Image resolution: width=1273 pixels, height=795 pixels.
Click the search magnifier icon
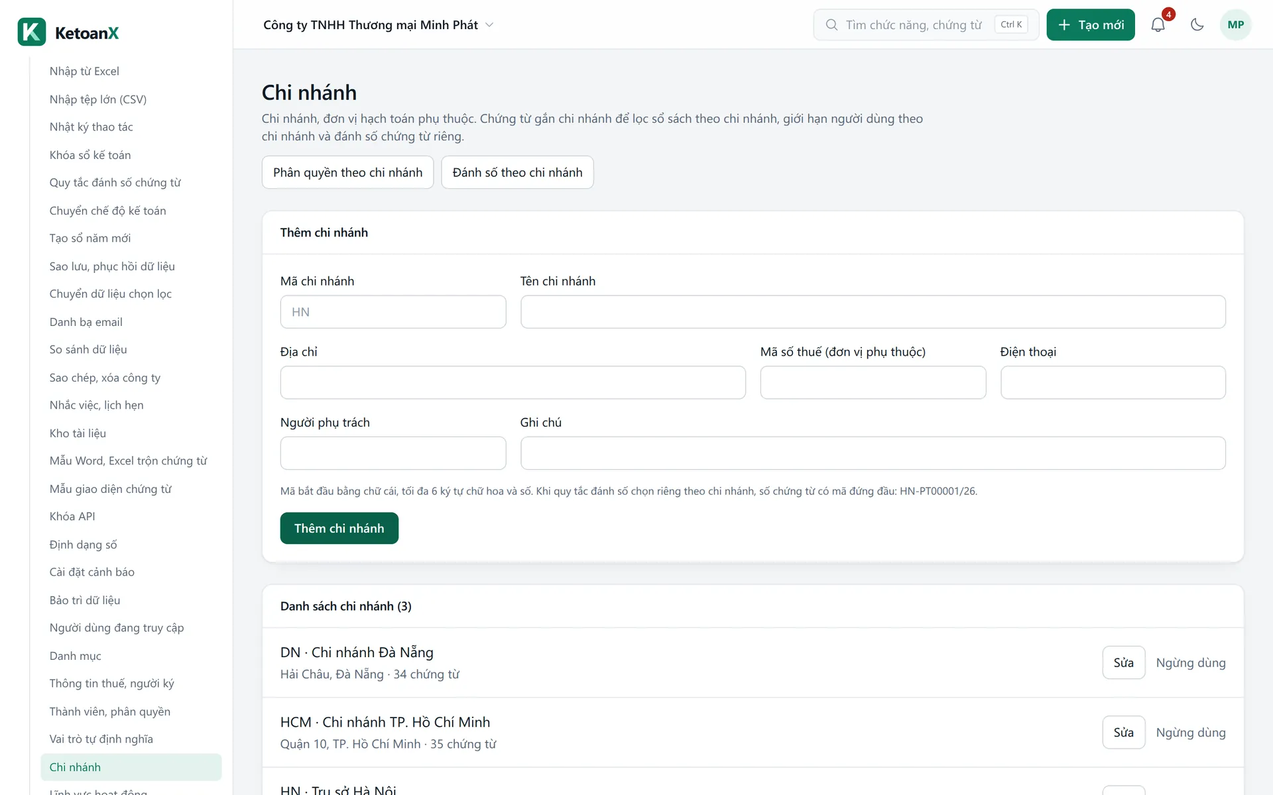[831, 25]
